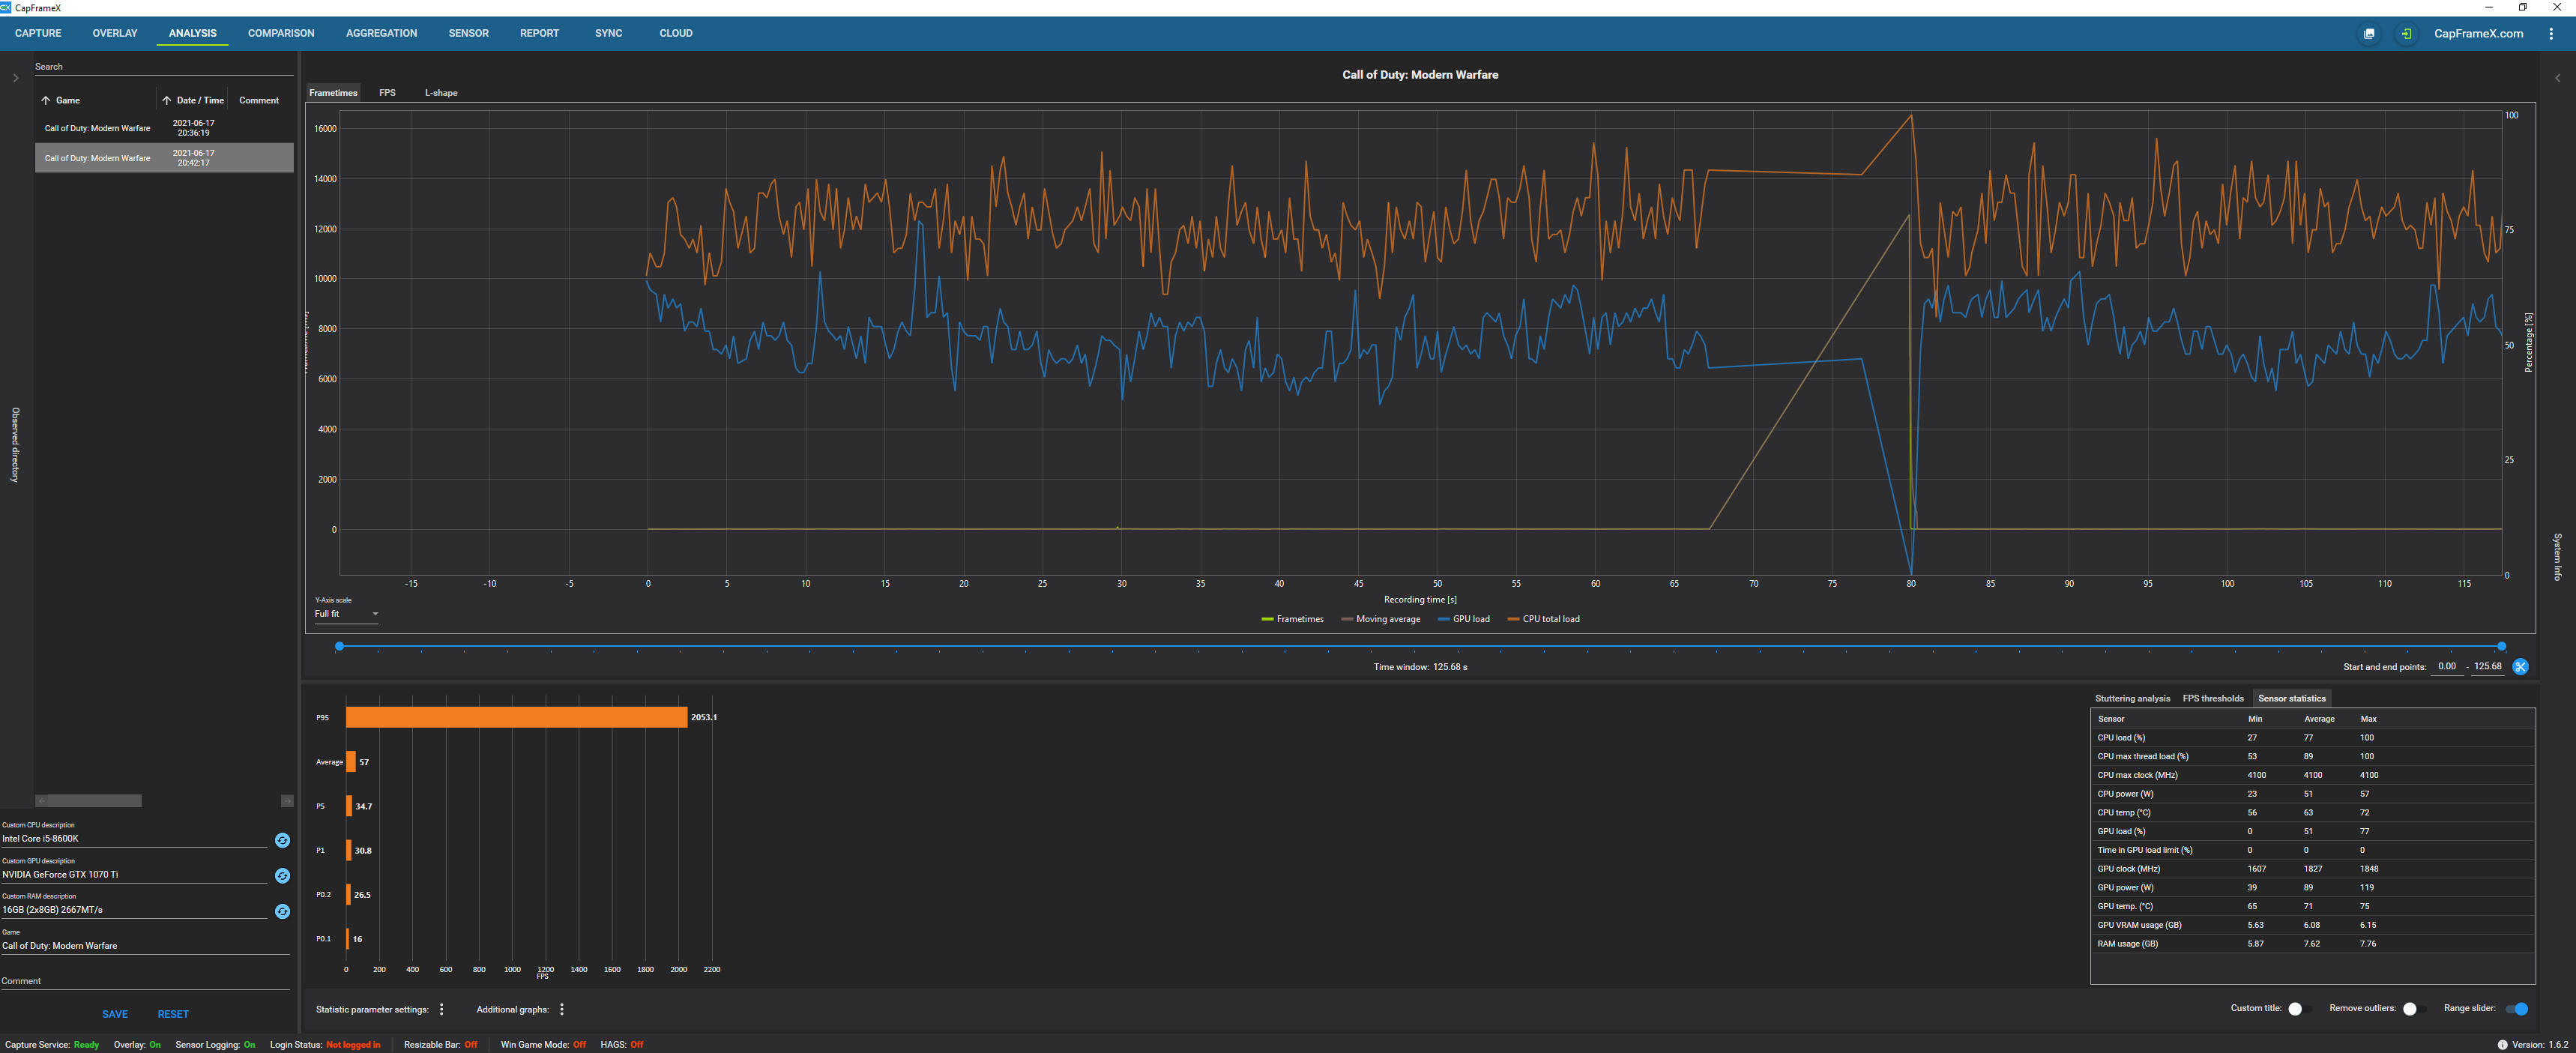Click the green login icon
Screen dimensions: 2576x1053
(x=2406, y=34)
